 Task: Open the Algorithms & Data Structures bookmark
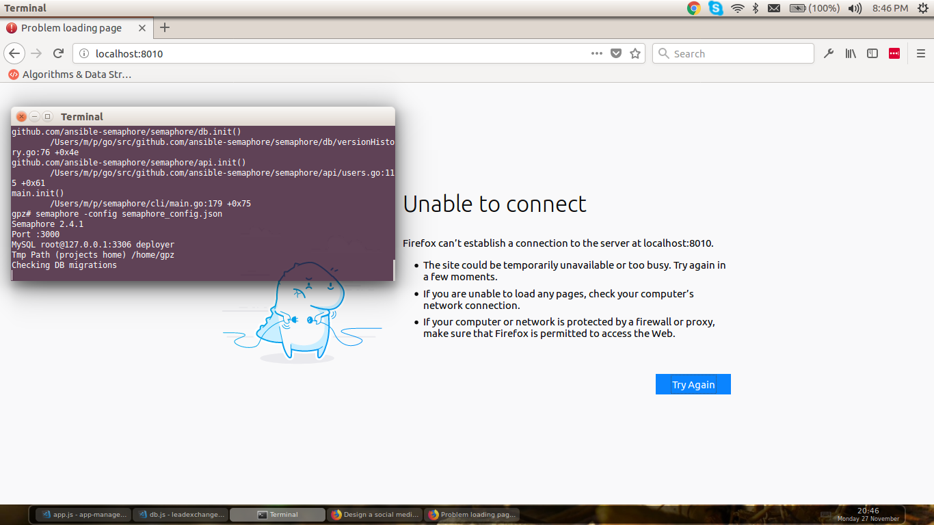click(75, 75)
